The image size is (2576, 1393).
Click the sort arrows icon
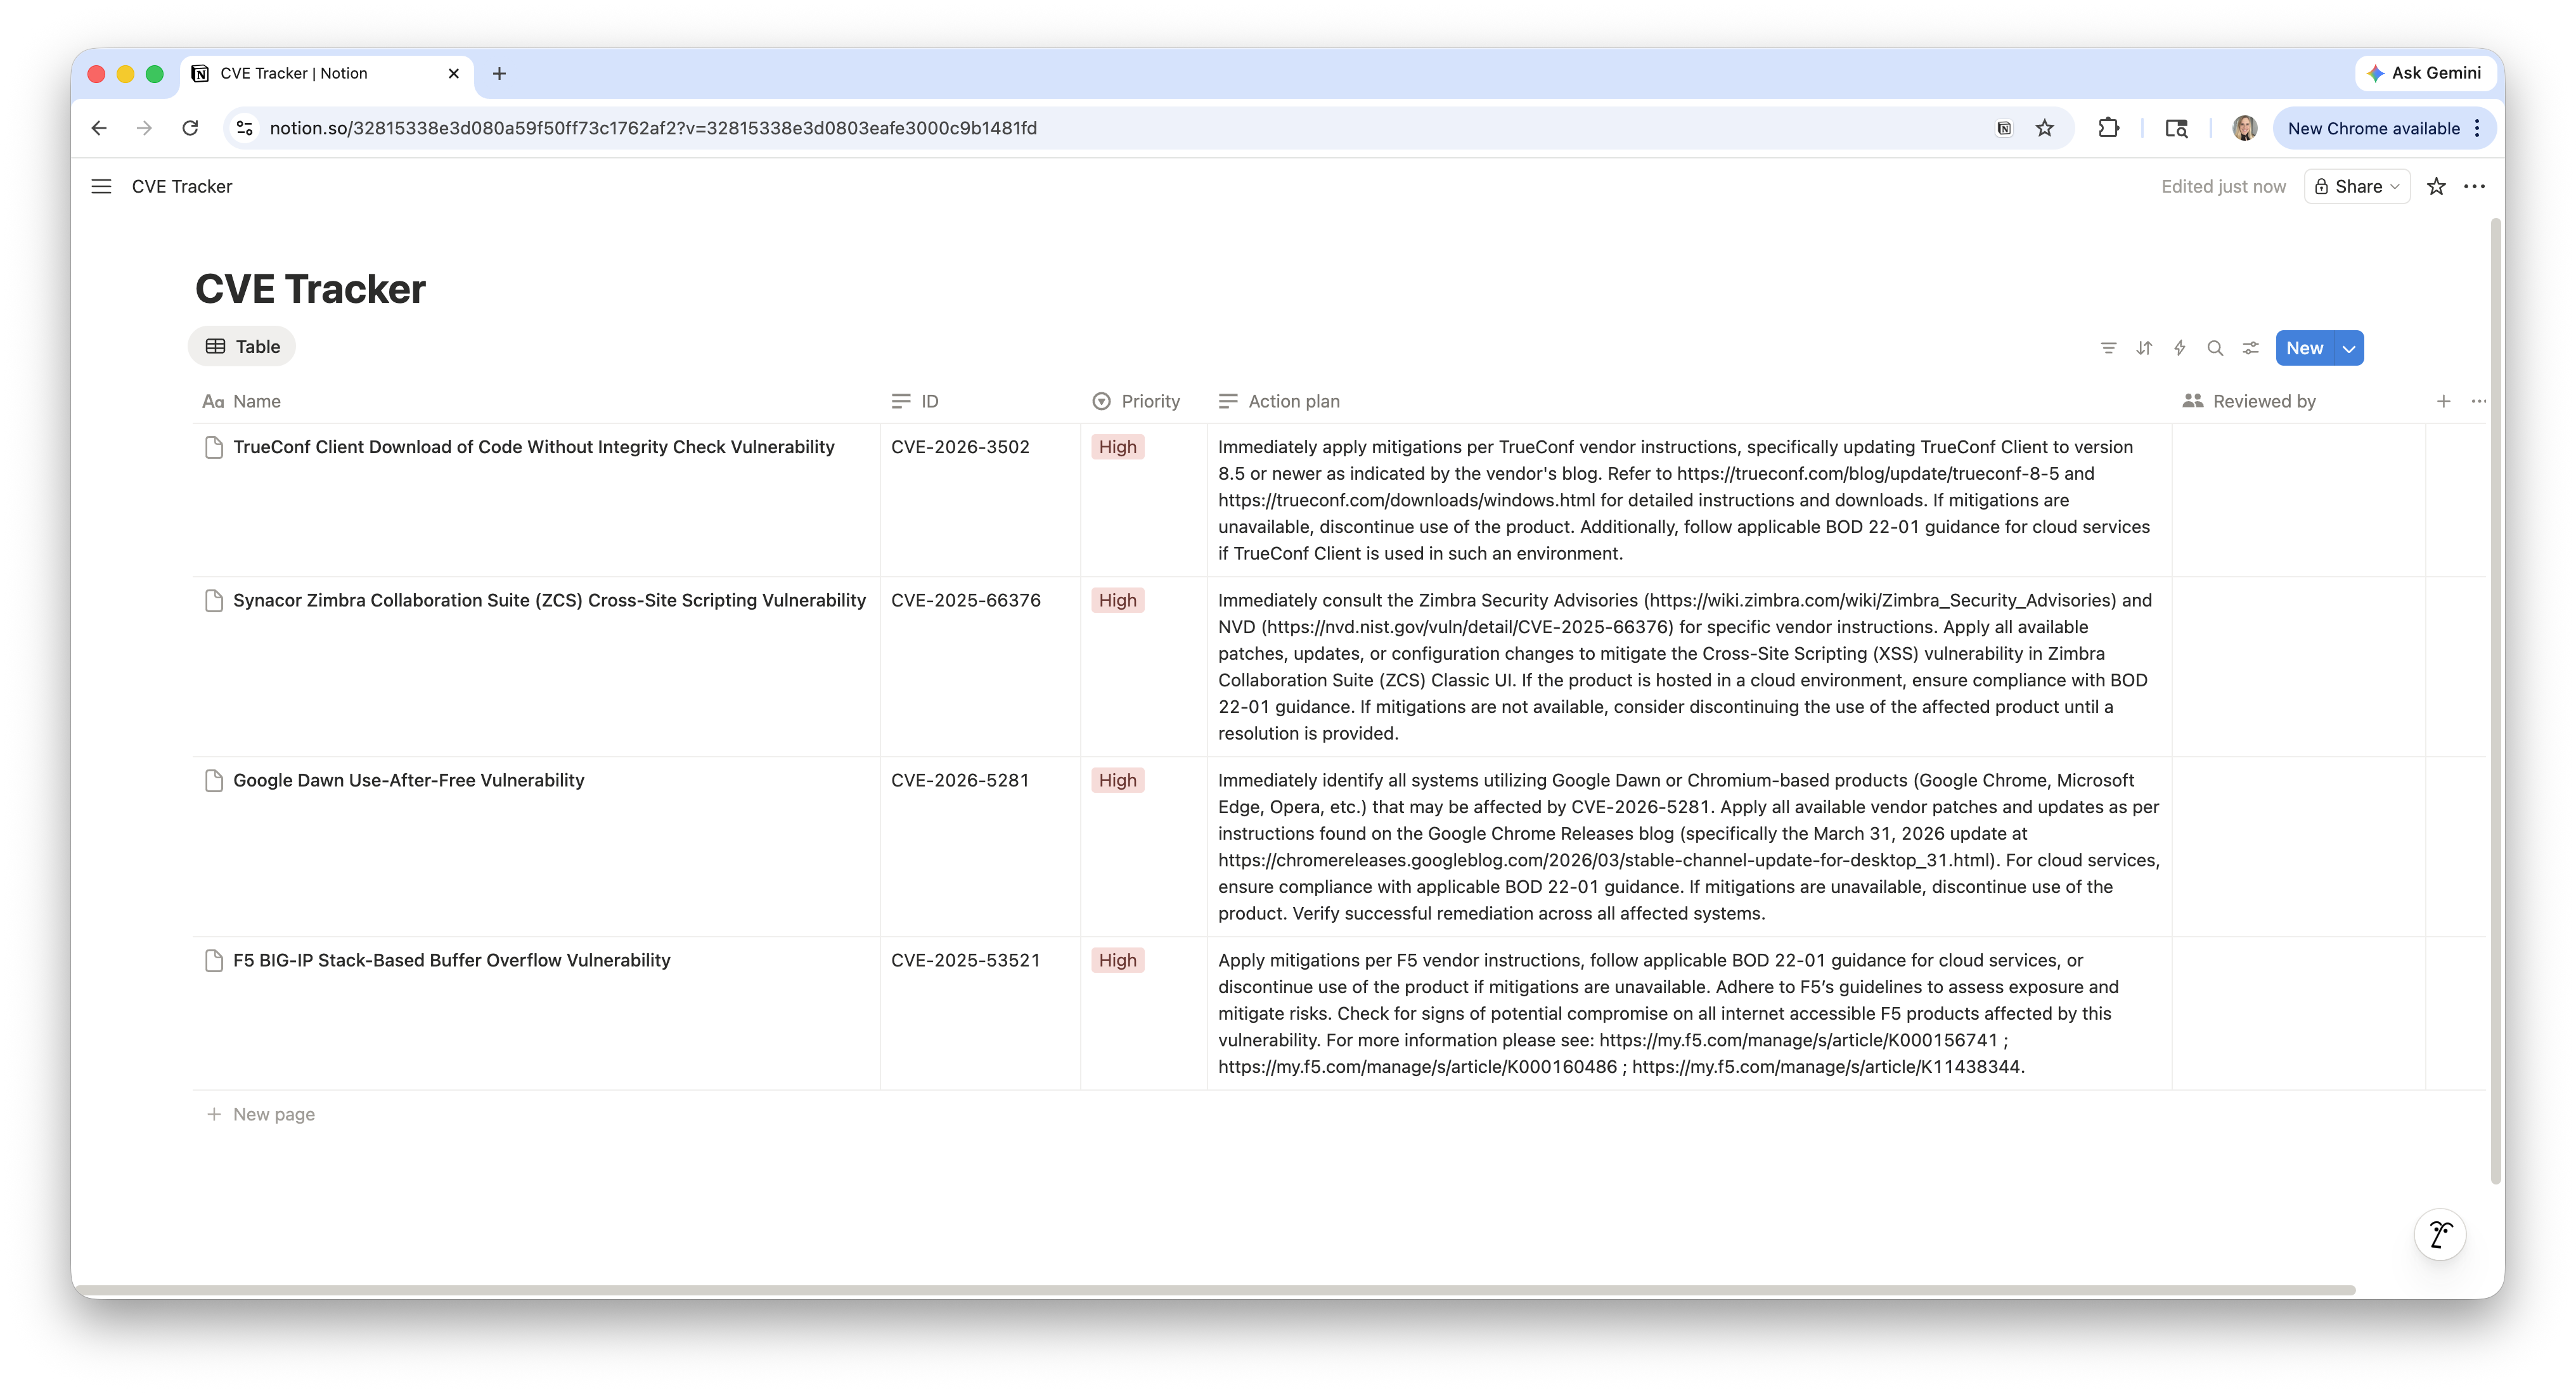click(2144, 348)
